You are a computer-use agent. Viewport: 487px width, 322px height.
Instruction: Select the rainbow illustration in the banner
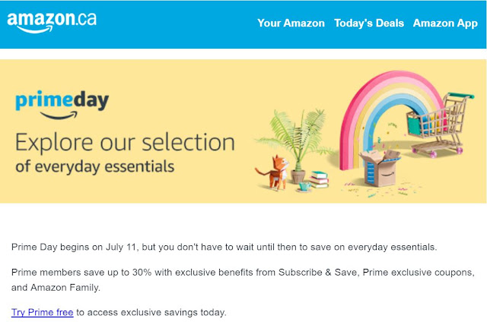tap(390, 119)
